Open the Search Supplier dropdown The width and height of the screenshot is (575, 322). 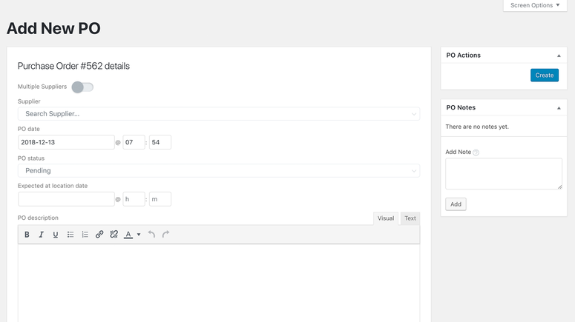pyautogui.click(x=219, y=114)
